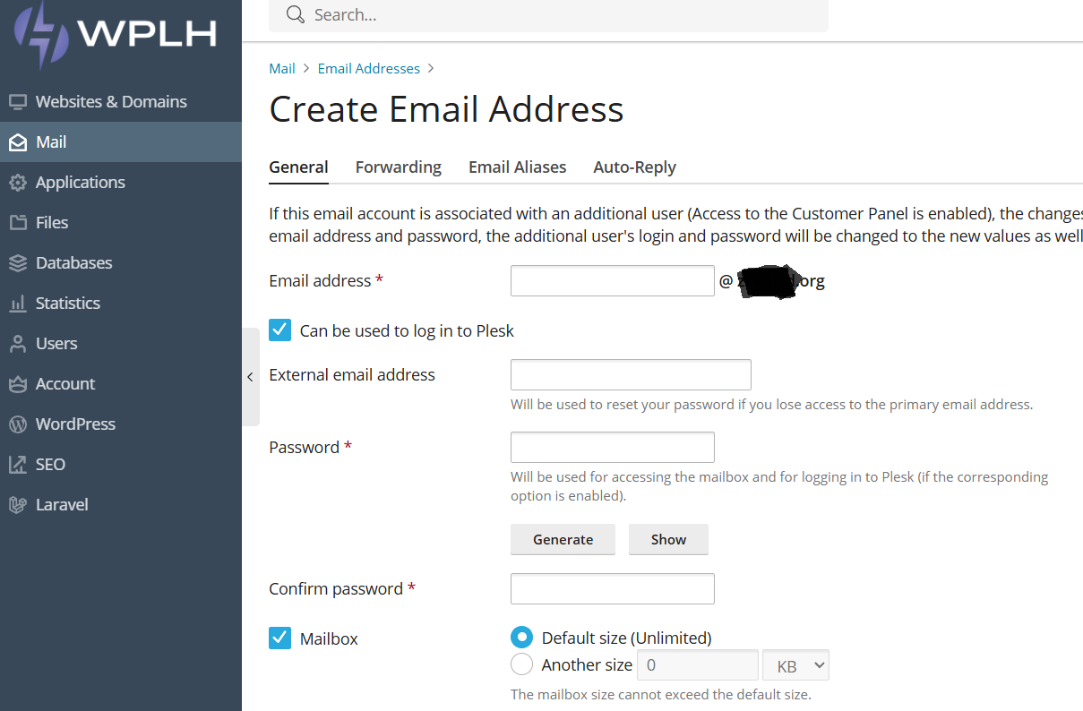Focus the External email address field
The height and width of the screenshot is (711, 1083).
(631, 374)
